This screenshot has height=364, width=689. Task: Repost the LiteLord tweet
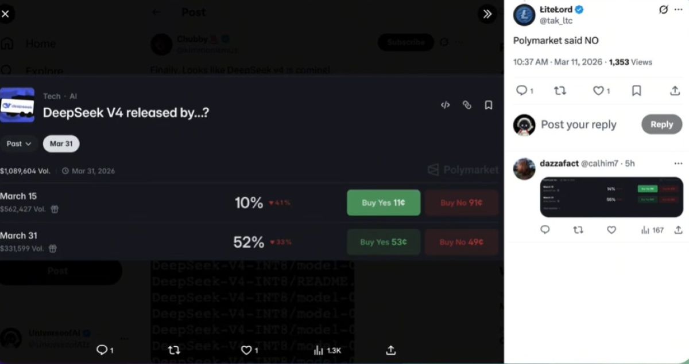(x=560, y=91)
